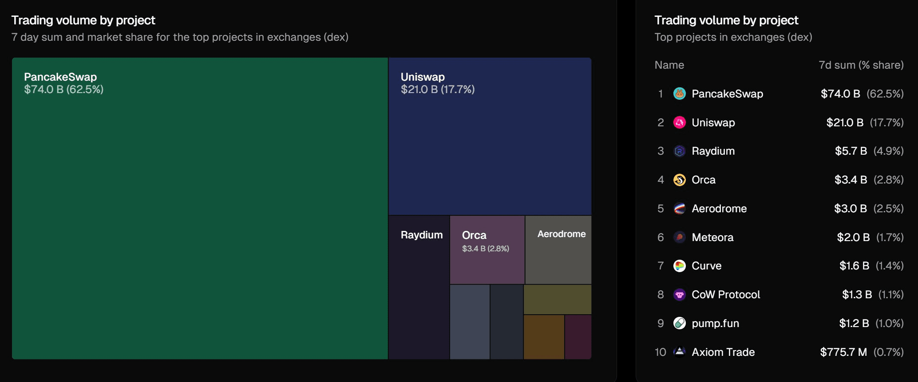
Task: Click the PancakeSwap bunny icon in the list
Action: [679, 94]
